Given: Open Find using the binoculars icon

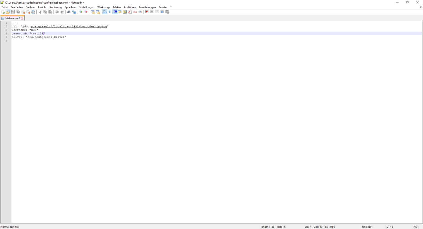Looking at the screenshot, I should tap(69, 12).
